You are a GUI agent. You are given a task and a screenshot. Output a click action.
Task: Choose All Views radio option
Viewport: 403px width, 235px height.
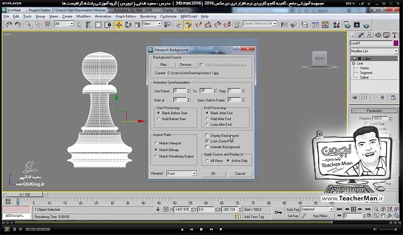(x=207, y=161)
